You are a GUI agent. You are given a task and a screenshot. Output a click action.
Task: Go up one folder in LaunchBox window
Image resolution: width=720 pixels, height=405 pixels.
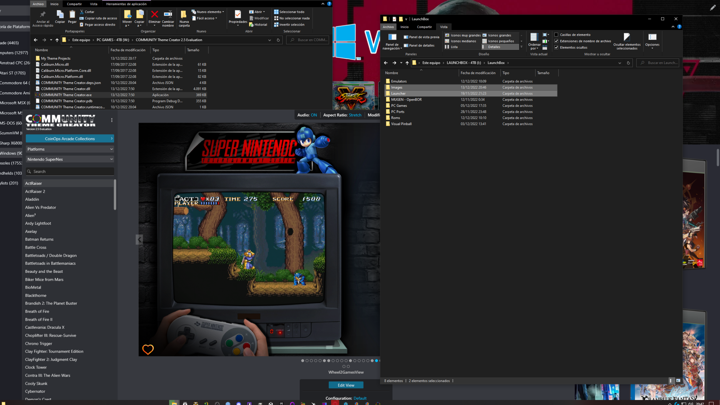coord(407,63)
